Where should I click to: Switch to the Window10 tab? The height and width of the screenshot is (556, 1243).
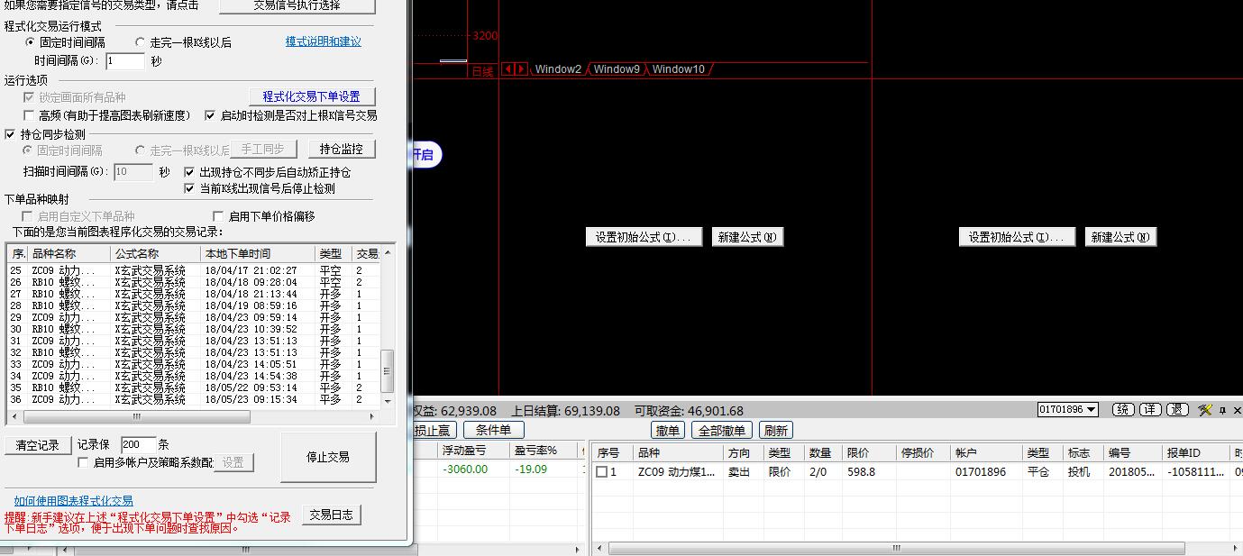point(678,69)
